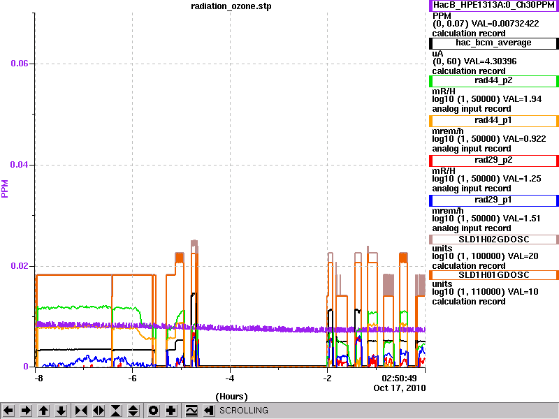This screenshot has width=559, height=419.
Task: Pan the graph right with the arrow button
Action: [26, 411]
